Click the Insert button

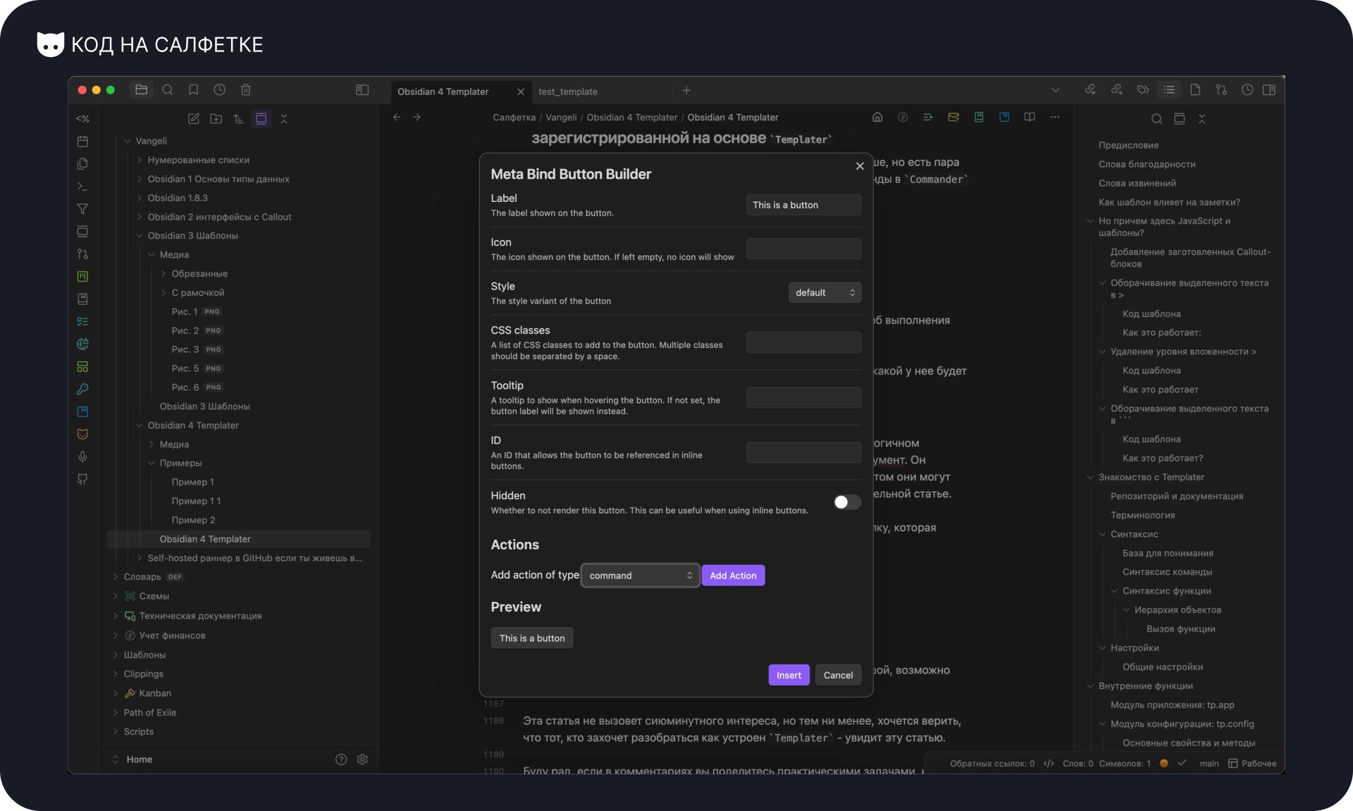(789, 675)
